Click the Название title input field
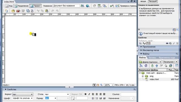The image size is (181, 102). [x=66, y=6]
